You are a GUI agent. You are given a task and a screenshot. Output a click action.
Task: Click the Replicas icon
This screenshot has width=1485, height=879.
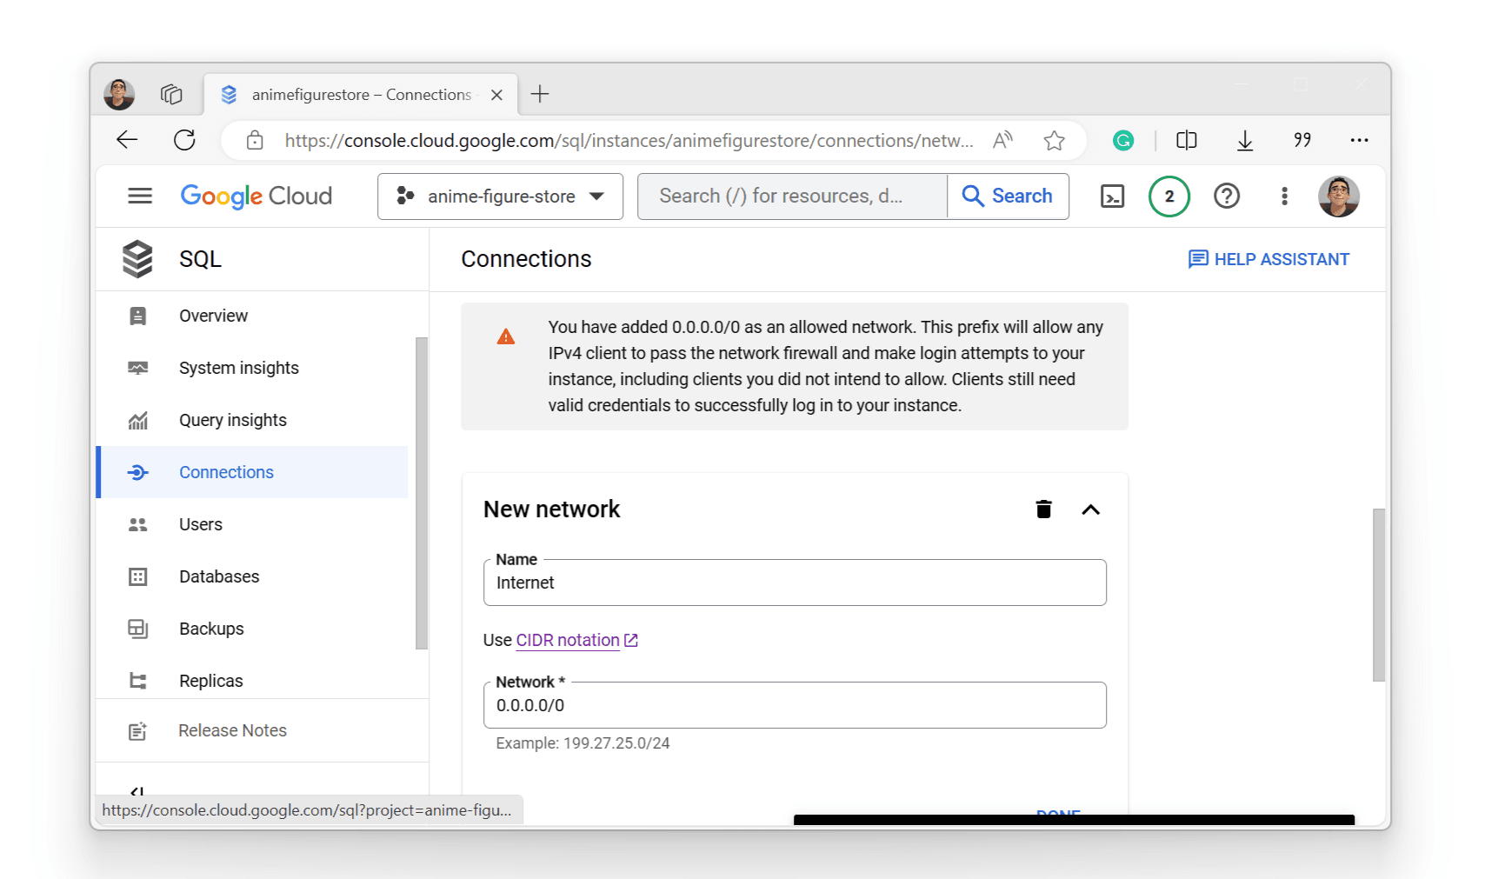(x=138, y=681)
